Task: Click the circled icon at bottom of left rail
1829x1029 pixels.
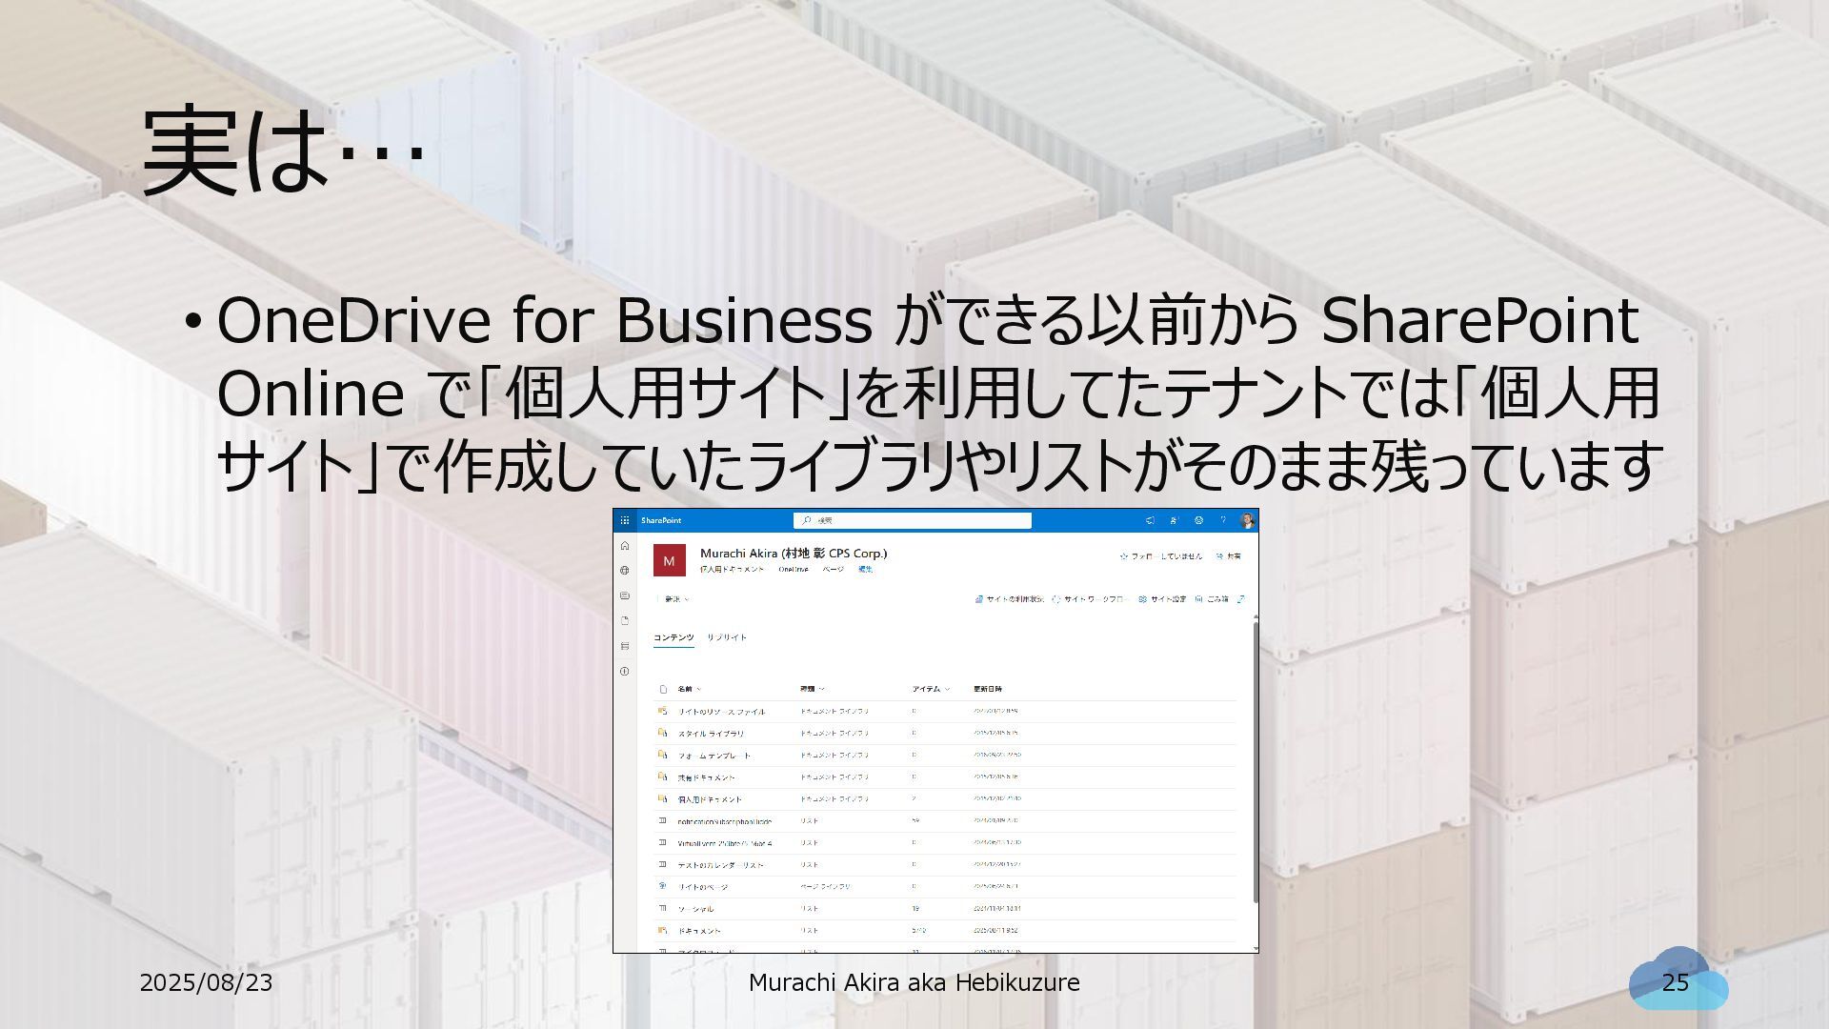Action: pos(625,671)
